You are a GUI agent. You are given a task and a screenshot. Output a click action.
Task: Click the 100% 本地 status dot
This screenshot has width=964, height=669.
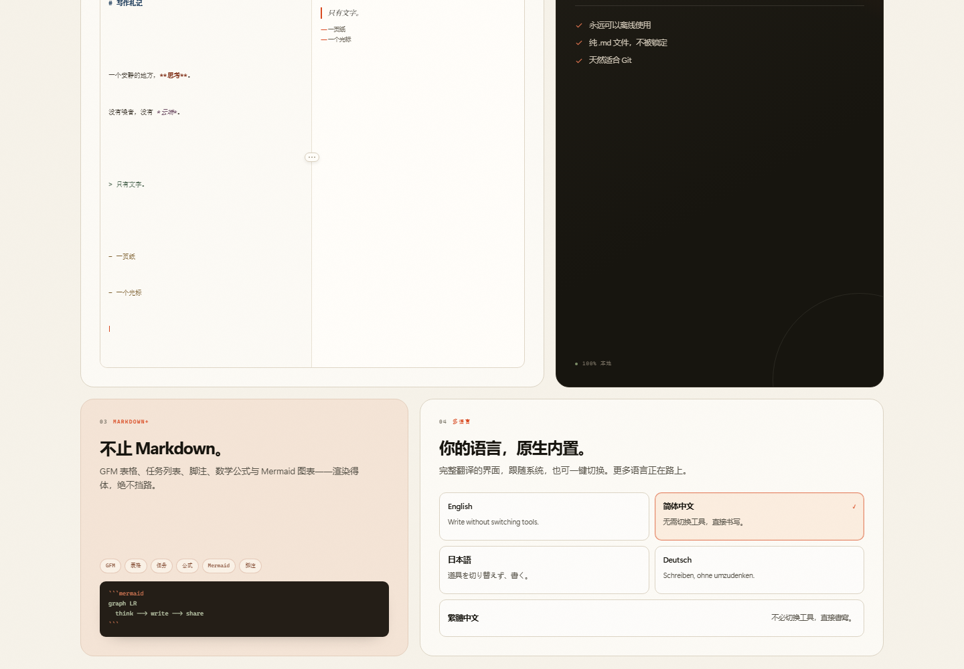[576, 364]
